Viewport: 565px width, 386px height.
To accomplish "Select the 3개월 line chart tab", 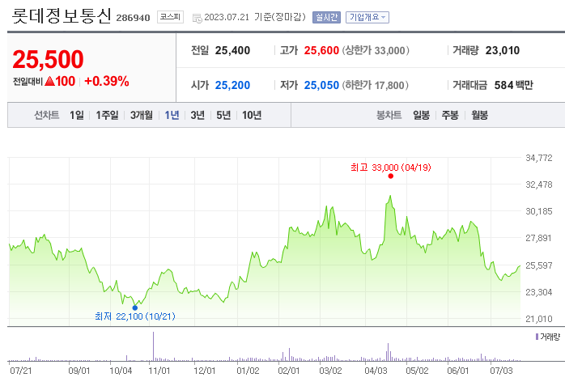I will 141,115.
